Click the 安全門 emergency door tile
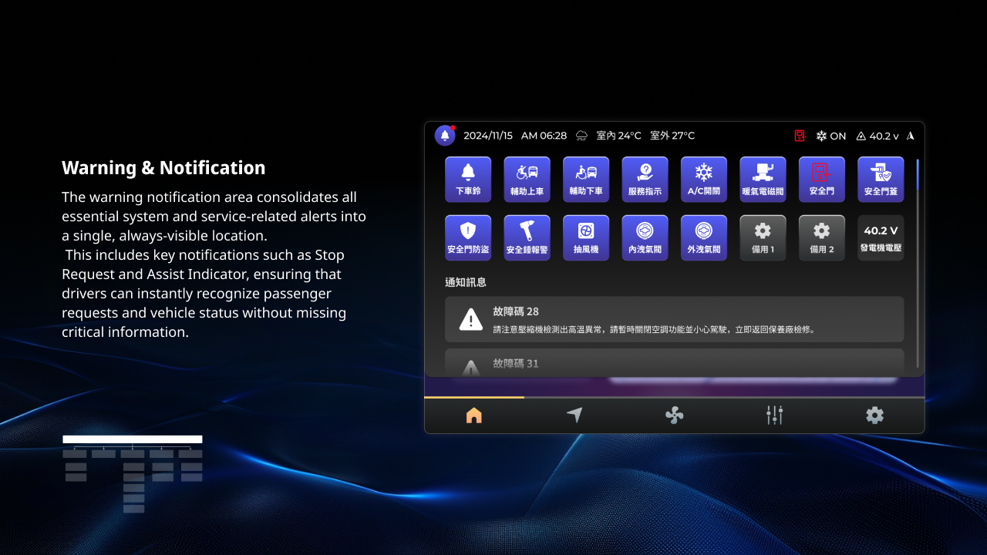987x555 pixels. pyautogui.click(x=821, y=179)
